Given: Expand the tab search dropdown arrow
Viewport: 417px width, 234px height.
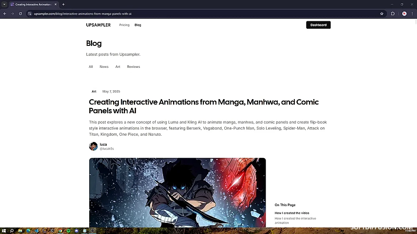Looking at the screenshot, I should pyautogui.click(x=4, y=4).
